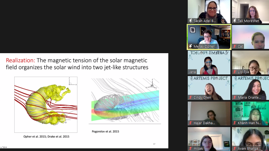Select Cat's video thumbnail
Image resolution: width=269 pixels, height=151 pixels.
point(250,36)
